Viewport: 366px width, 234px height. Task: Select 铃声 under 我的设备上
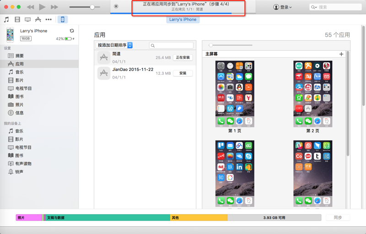(39, 172)
